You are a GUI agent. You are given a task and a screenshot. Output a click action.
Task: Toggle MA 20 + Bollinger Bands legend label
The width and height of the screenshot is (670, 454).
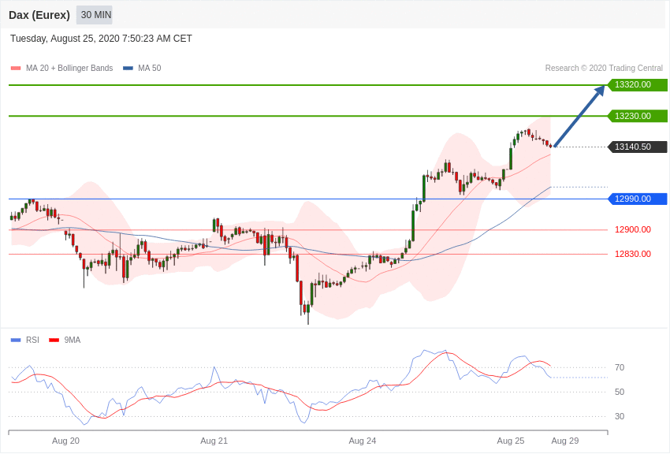click(69, 69)
